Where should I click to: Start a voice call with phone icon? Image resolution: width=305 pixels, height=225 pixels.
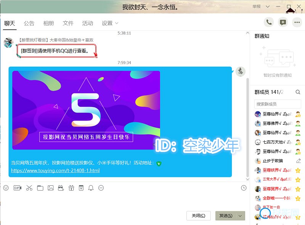(x=269, y=22)
